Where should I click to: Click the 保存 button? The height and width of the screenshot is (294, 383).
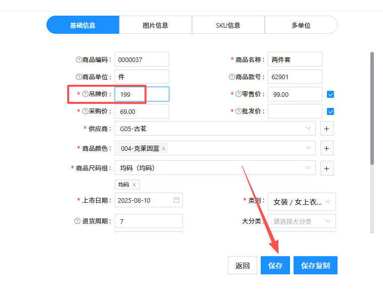[275, 265]
